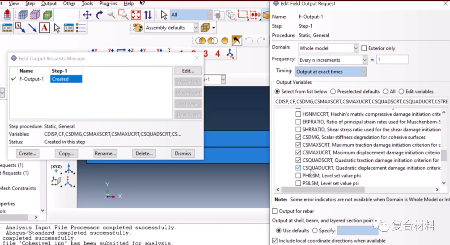Select the Edit variables radio button
This screenshot has width=450, height=245.
click(402, 92)
